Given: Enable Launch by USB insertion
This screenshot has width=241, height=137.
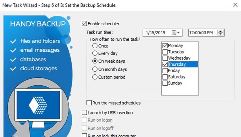Looking at the screenshot, I should point(84,113).
